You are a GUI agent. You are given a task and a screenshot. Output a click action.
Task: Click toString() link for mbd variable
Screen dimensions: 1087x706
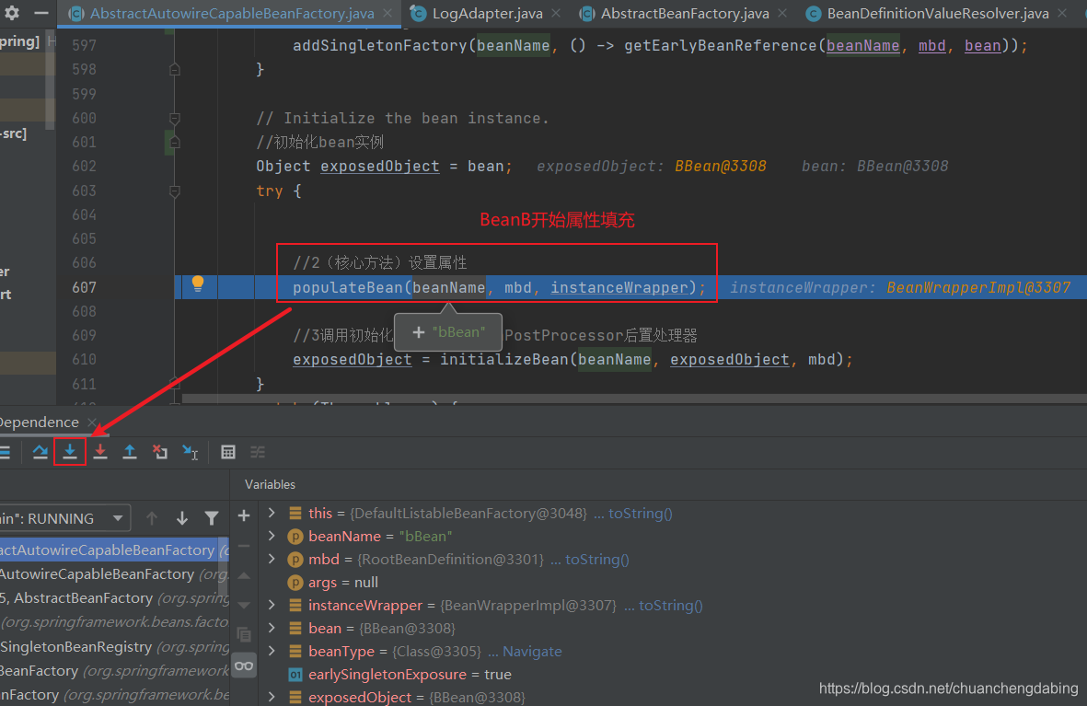coord(596,559)
